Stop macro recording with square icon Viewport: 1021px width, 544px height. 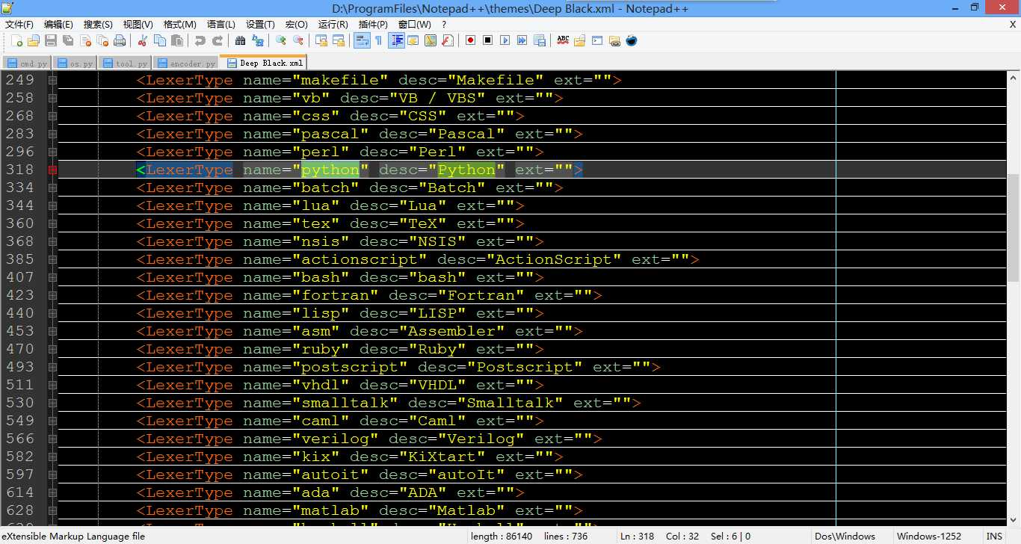pos(487,40)
